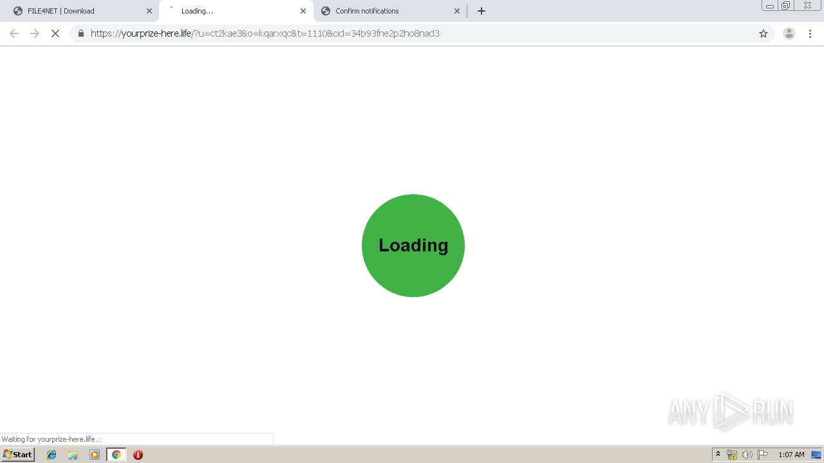The height and width of the screenshot is (463, 824).
Task: Open the network tray icon
Action: [x=732, y=455]
